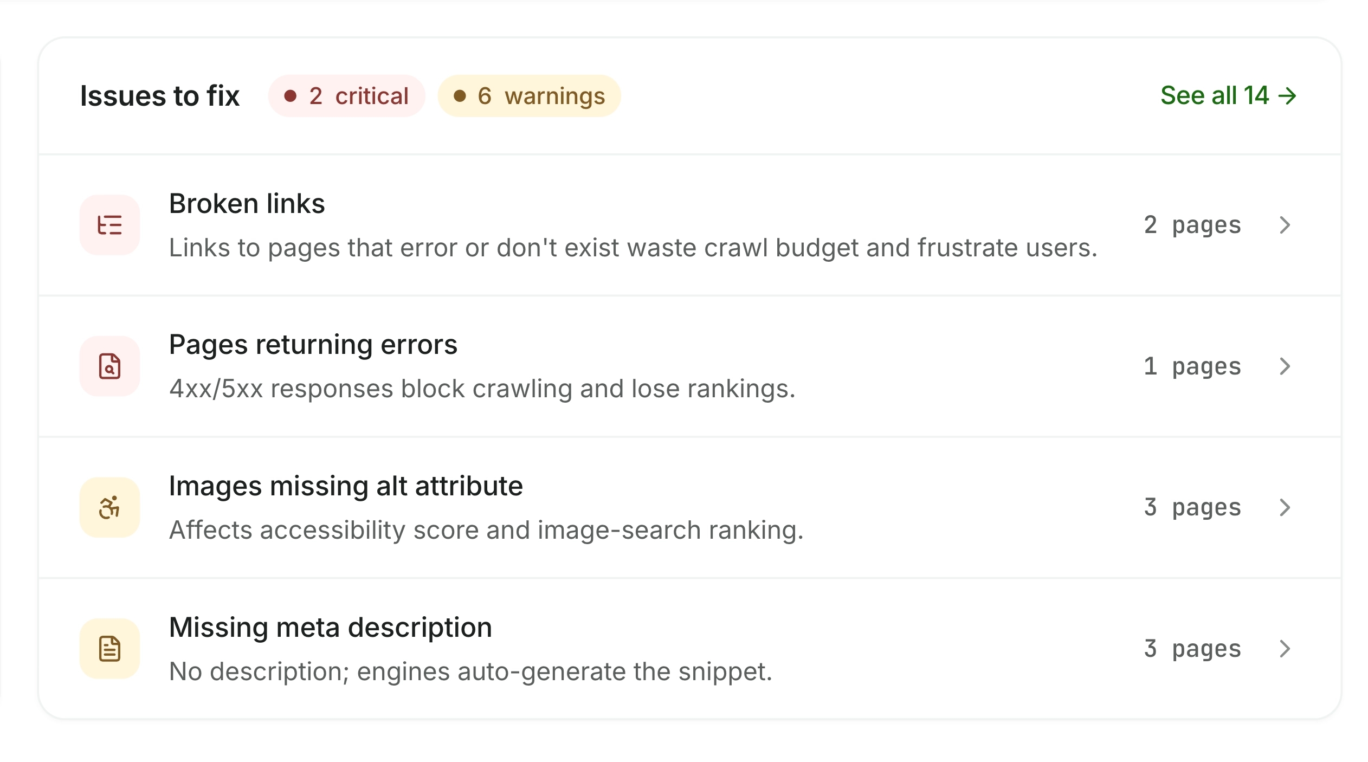Click the Broken links list icon

pos(109,225)
